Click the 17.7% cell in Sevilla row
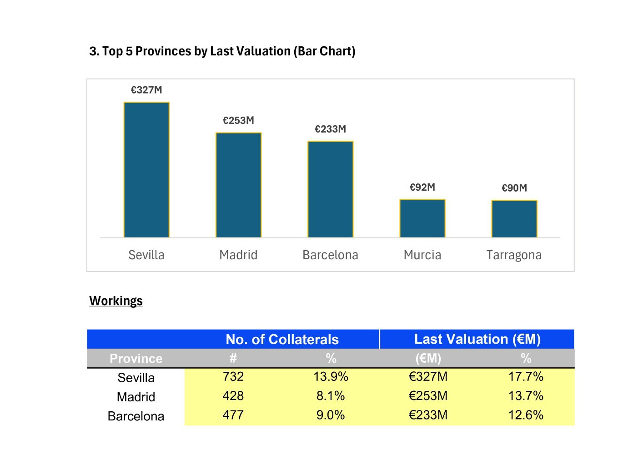Viewport: 643px width, 454px height. tap(526, 377)
